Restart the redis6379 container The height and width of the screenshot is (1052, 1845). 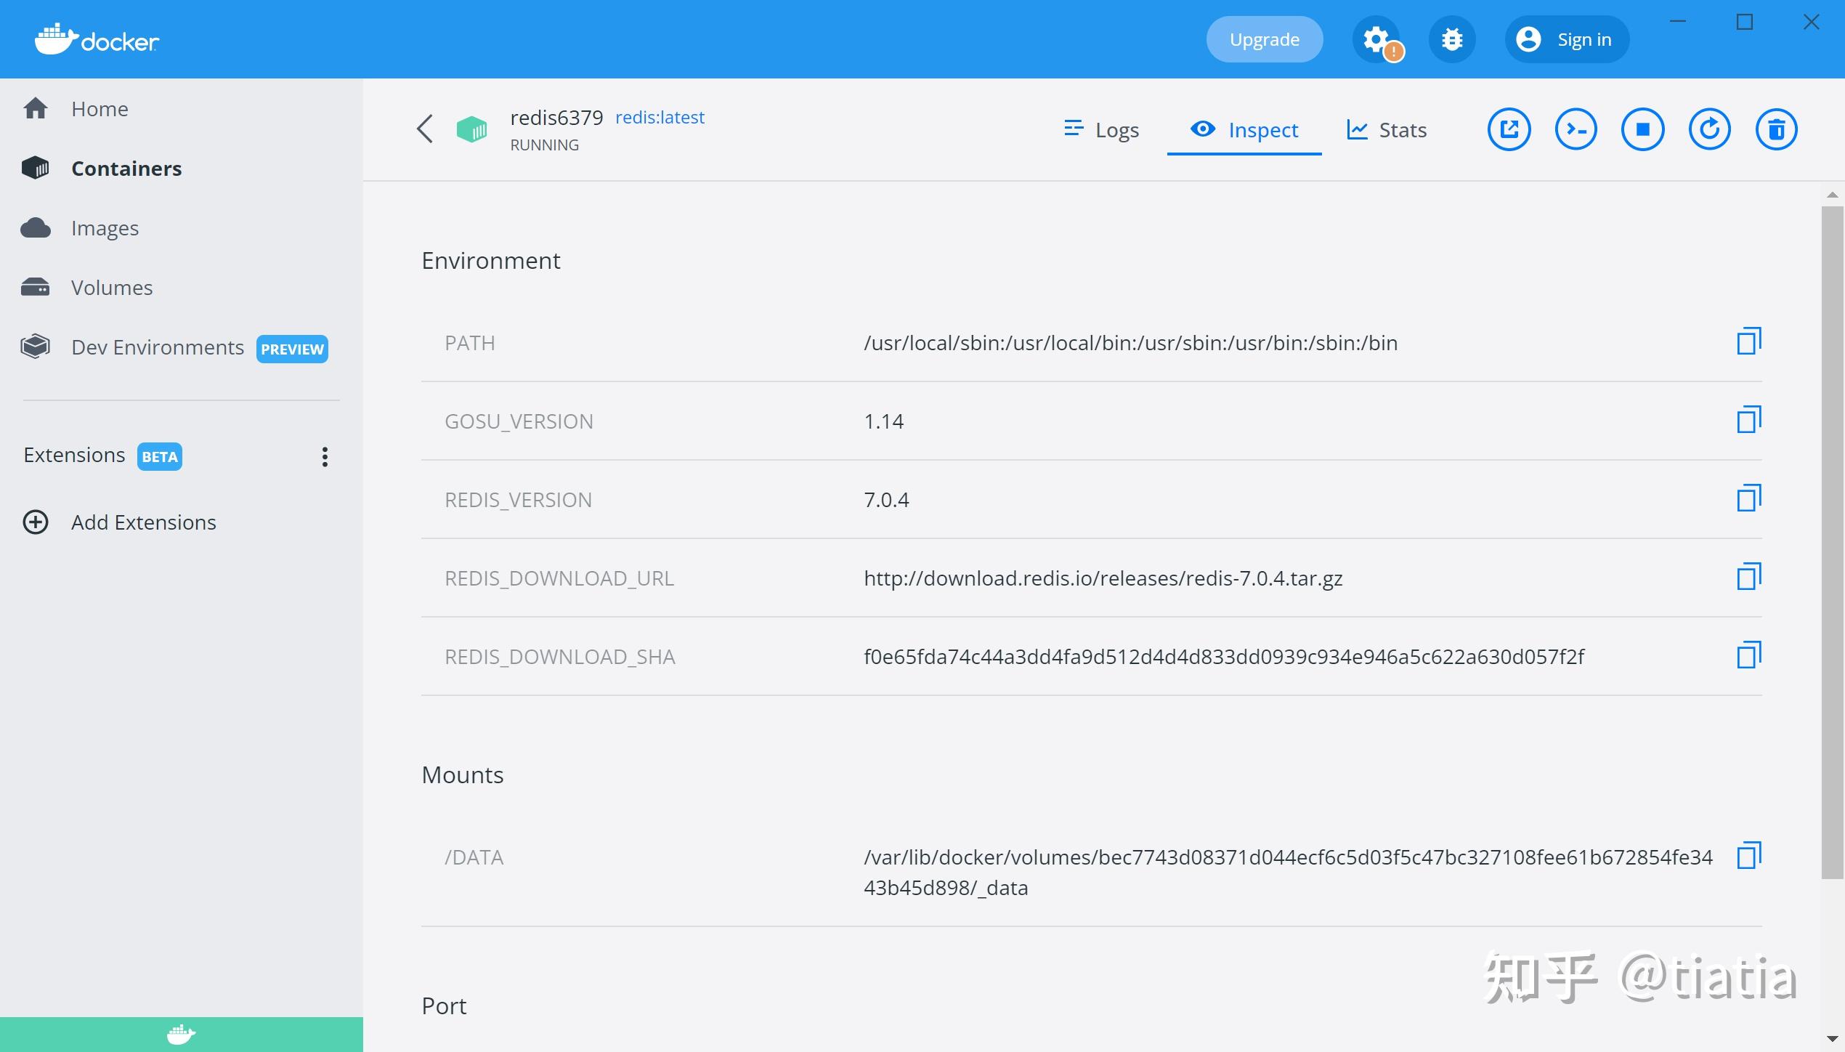click(x=1710, y=129)
